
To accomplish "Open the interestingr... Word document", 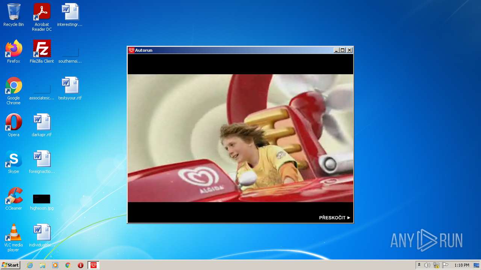I will point(70,15).
